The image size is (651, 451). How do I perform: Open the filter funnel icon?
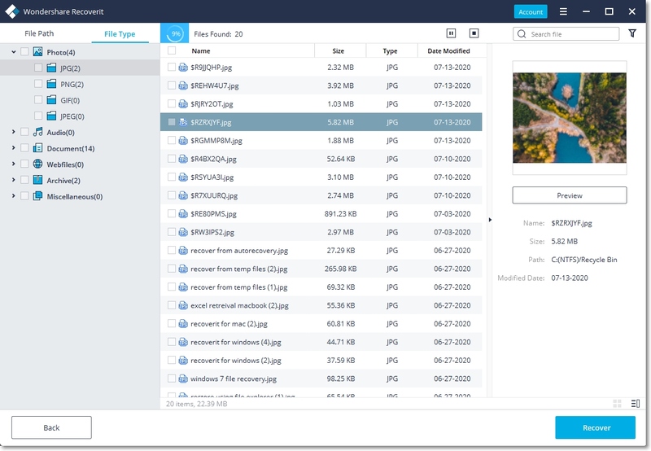tap(632, 33)
